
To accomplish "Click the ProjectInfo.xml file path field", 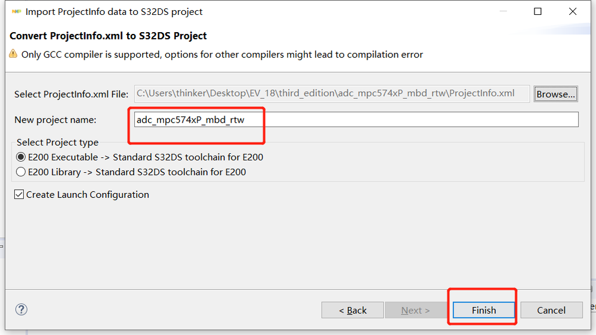I will (x=332, y=93).
